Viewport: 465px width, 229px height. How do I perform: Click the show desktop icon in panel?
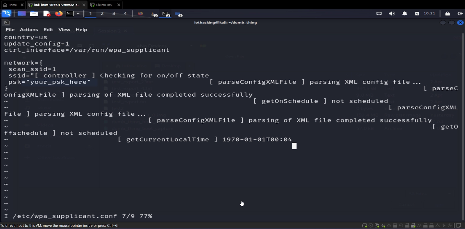click(22, 13)
